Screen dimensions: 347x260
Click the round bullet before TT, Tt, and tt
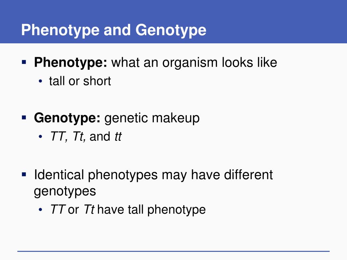pyautogui.click(x=40, y=137)
